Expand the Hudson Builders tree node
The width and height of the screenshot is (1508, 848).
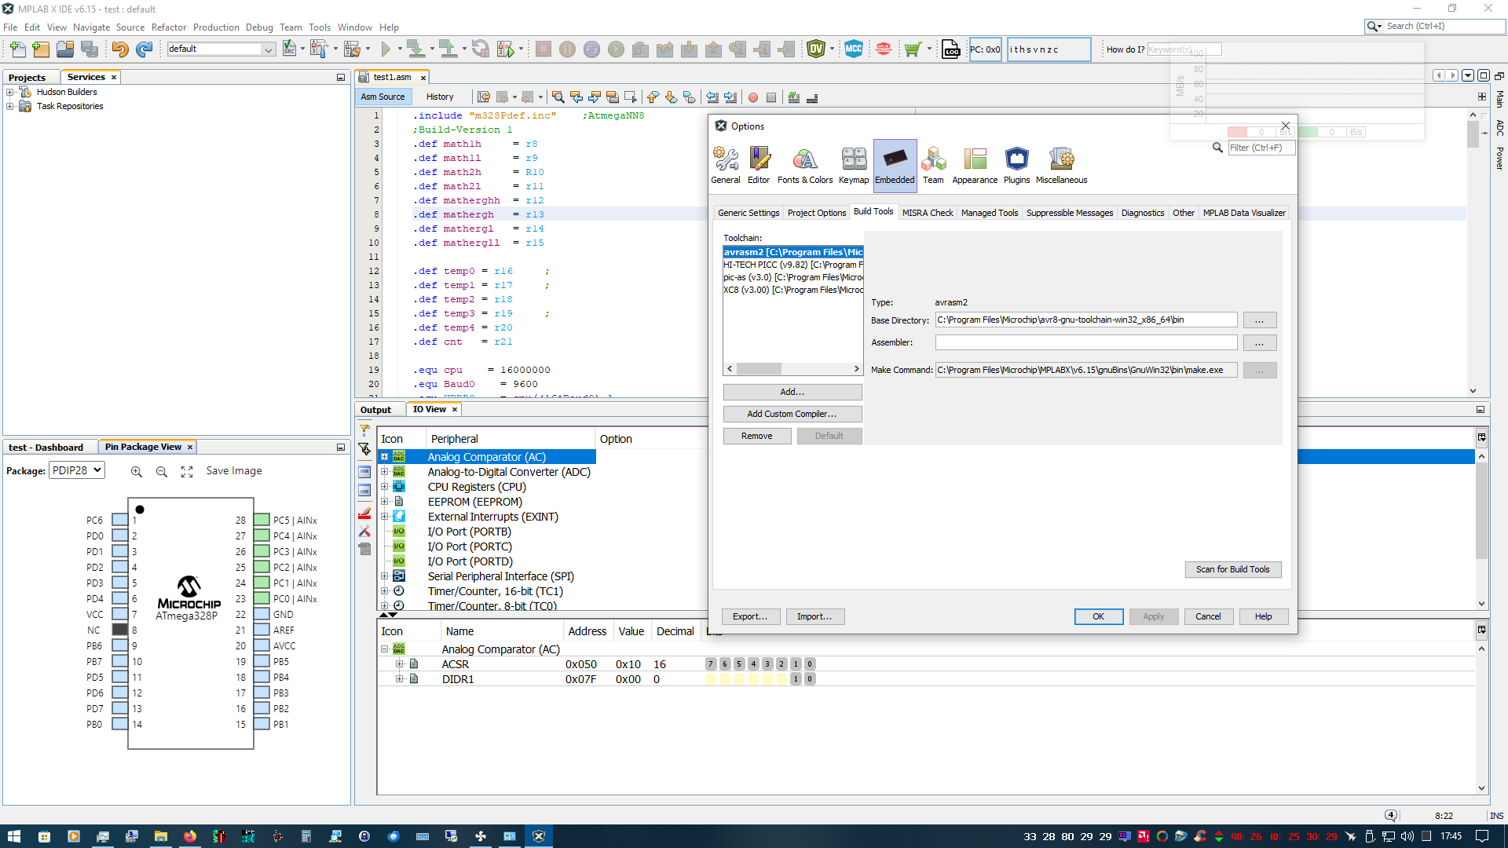(10, 92)
